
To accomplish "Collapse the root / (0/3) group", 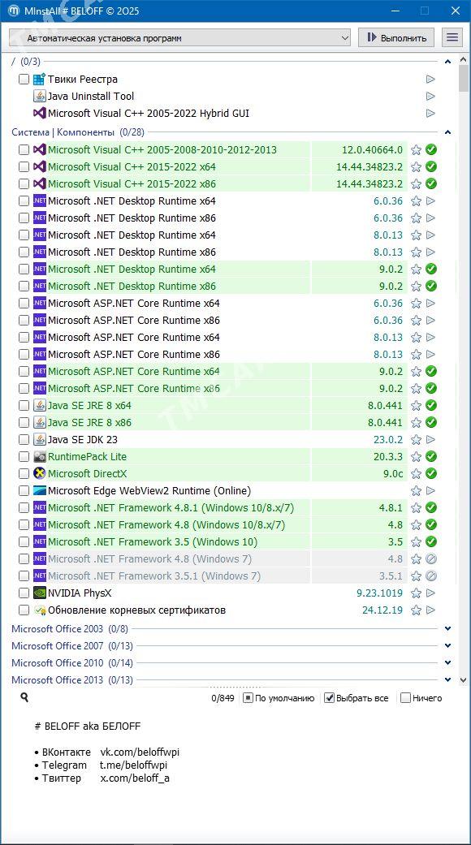I will [447, 62].
